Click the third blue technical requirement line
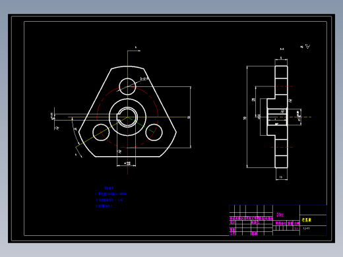Image resolution: width=343 pixels, height=257 pixels. (x=104, y=206)
